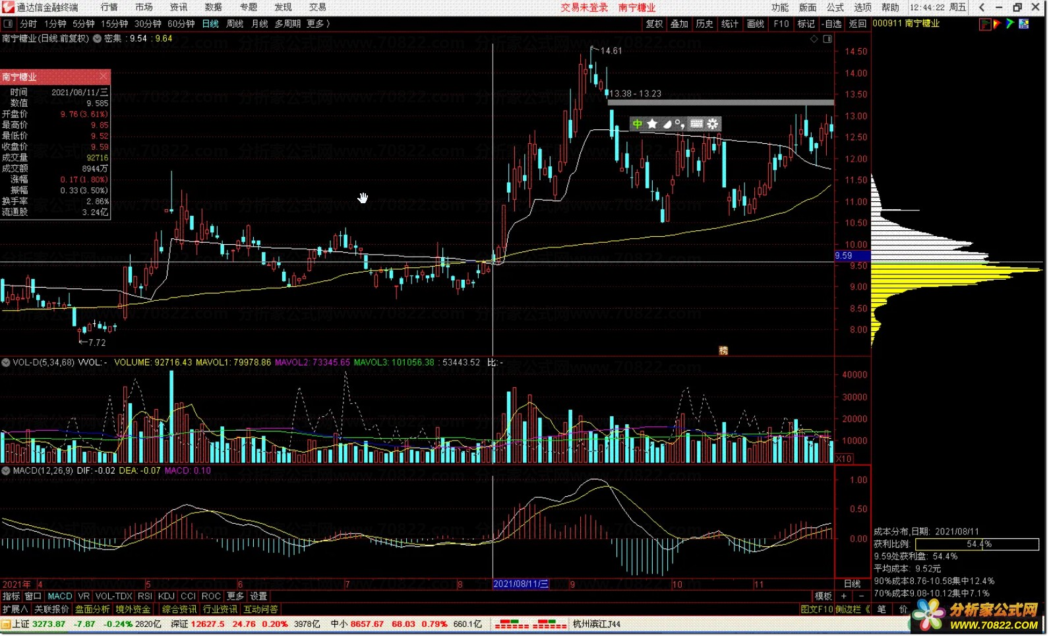
Task: Open the 市场 menu
Action: pyautogui.click(x=144, y=7)
